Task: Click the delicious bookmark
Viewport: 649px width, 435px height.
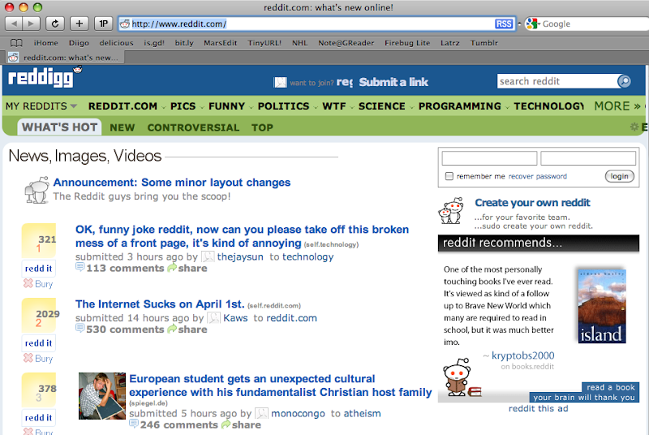Action: tap(116, 43)
